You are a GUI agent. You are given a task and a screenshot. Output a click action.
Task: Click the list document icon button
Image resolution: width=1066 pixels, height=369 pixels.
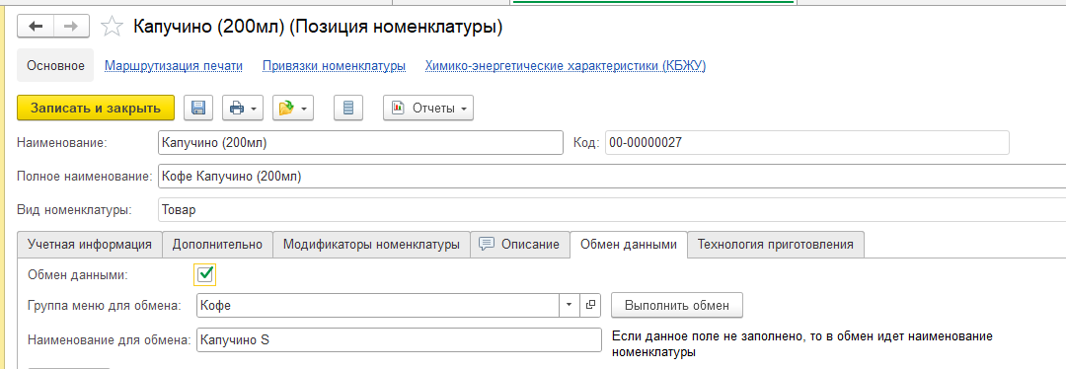(x=348, y=108)
